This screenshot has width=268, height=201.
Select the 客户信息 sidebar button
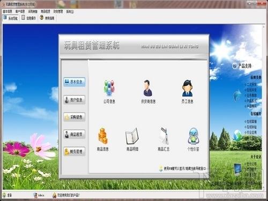75,100
